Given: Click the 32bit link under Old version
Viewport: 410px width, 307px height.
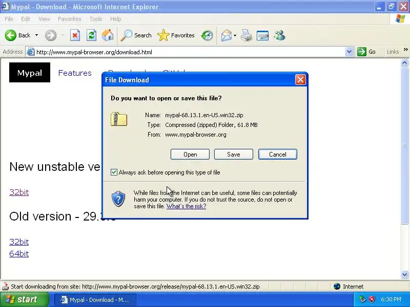Looking at the screenshot, I should pyautogui.click(x=19, y=242).
